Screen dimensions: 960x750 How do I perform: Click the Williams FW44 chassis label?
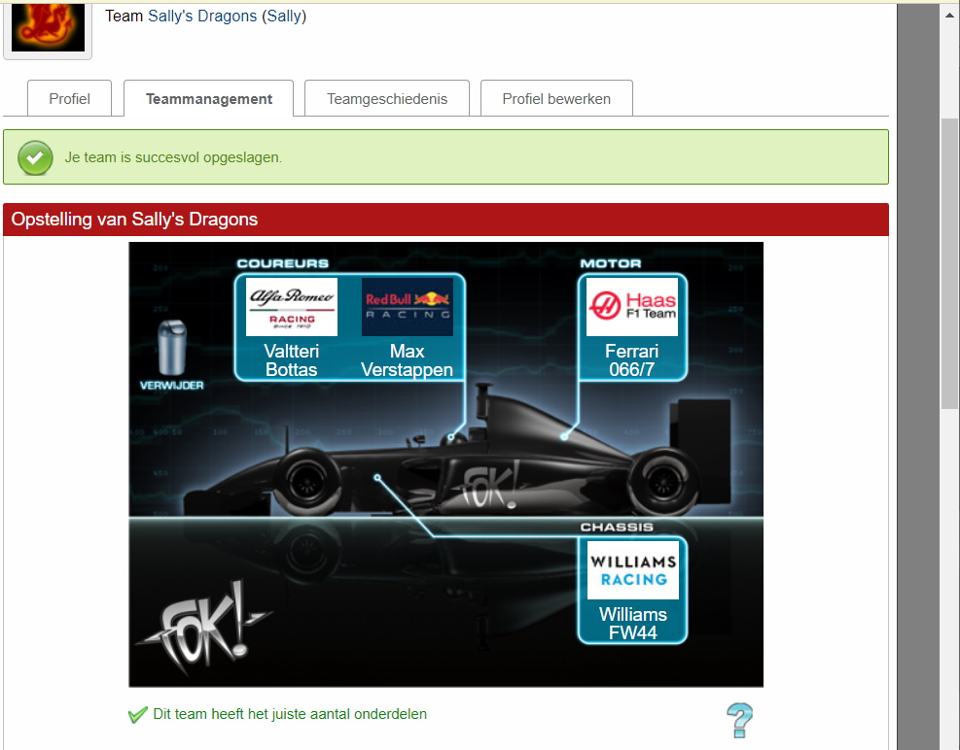coord(633,624)
